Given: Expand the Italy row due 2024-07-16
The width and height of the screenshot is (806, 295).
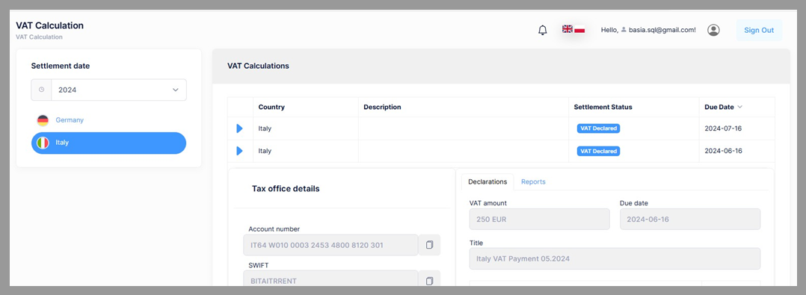Looking at the screenshot, I should (239, 128).
